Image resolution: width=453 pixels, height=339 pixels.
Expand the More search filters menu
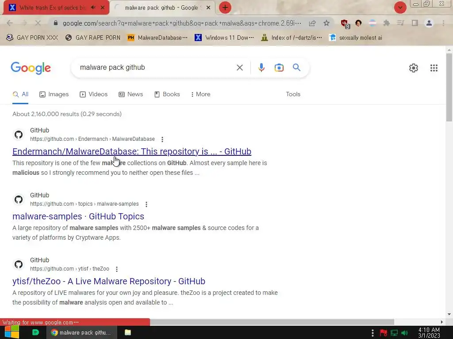coord(200,94)
